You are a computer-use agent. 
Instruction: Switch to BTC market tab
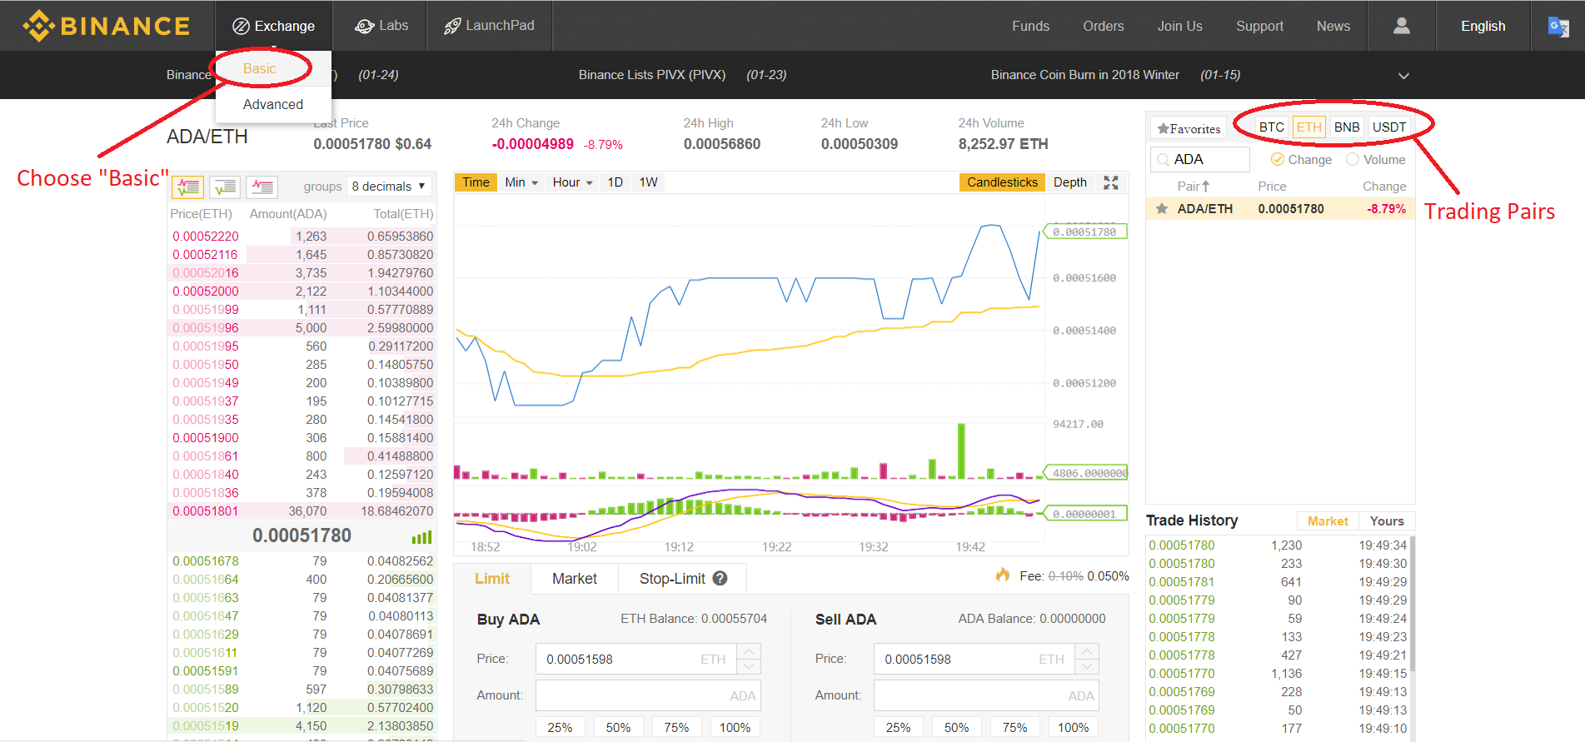pyautogui.click(x=1271, y=127)
